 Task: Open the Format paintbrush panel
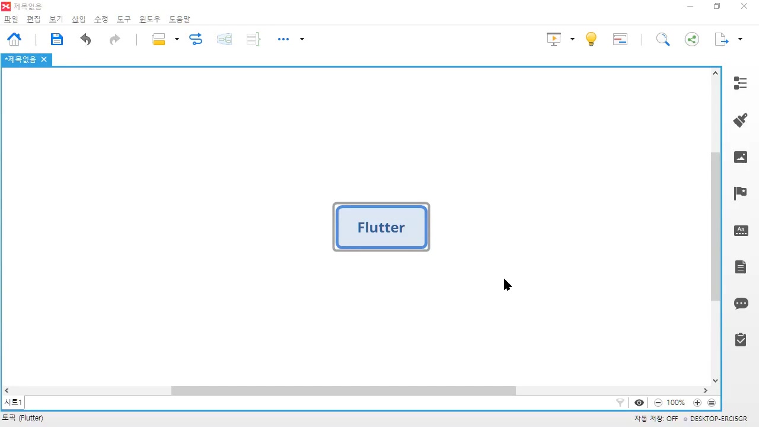[x=740, y=120]
